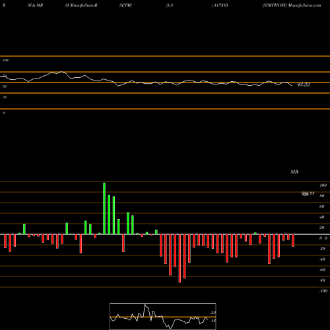The width and height of the screenshot is (330, 330).
Task: Click the 60 label on MR axis
Action: point(322,207)
